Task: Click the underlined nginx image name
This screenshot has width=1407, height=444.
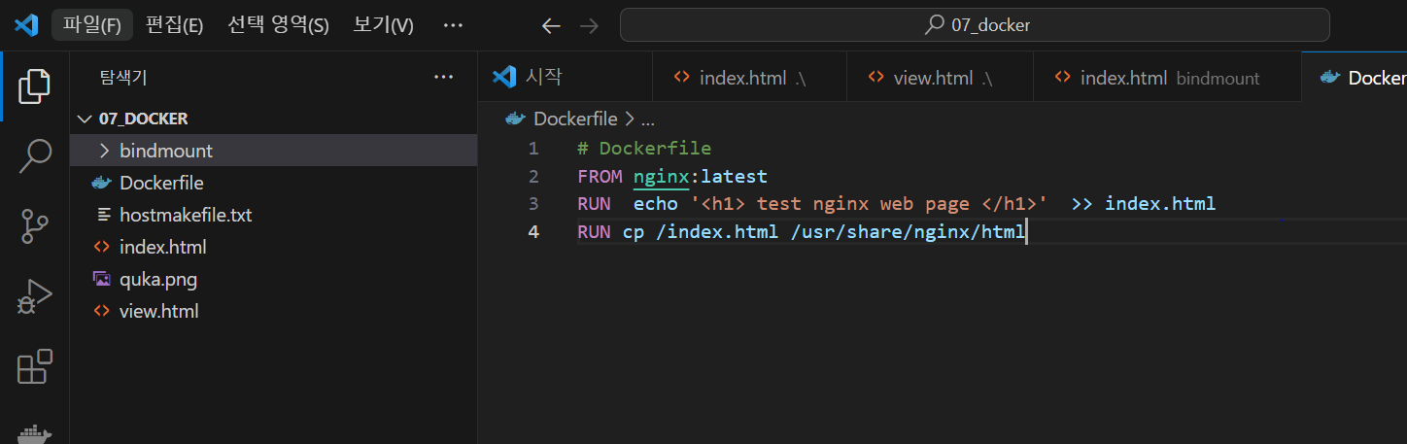Action: (x=661, y=177)
